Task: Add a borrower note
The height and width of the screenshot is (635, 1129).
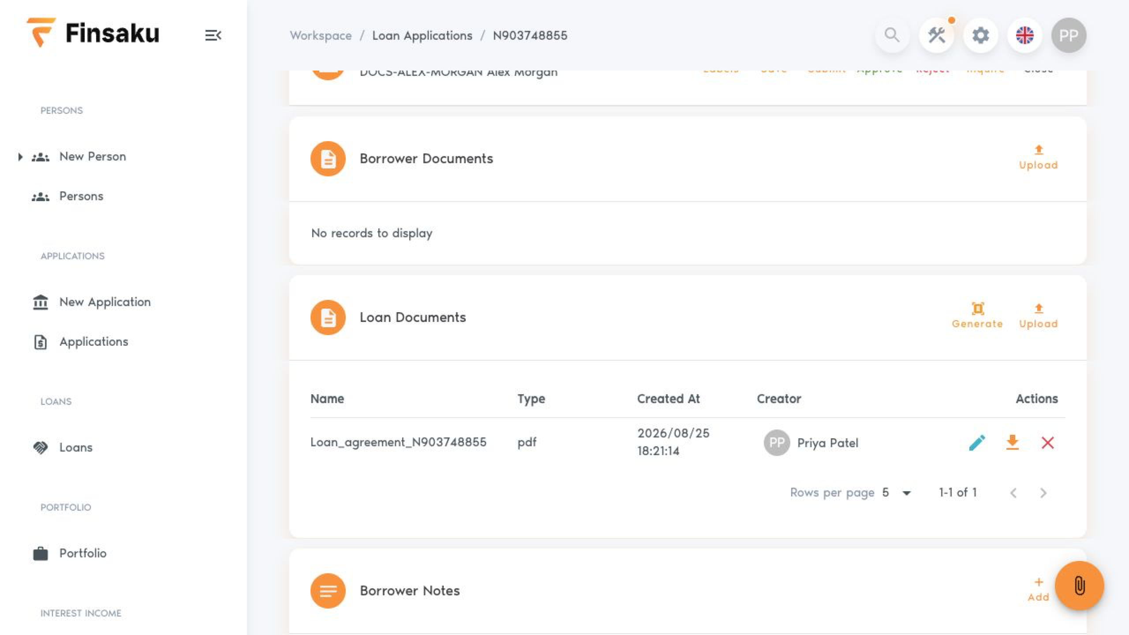Action: click(1038, 590)
